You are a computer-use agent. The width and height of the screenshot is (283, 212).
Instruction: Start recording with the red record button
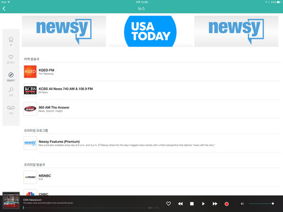click(227, 204)
